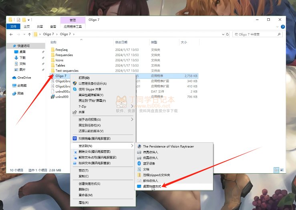Image resolution: width=296 pixels, height=210 pixels.
Task: Click the search magnifier icon
Action: coord(279,34)
